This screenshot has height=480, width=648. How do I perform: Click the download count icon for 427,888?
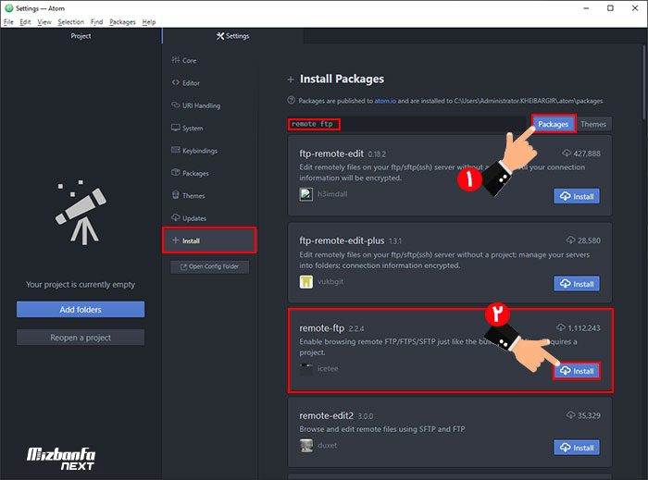(567, 154)
